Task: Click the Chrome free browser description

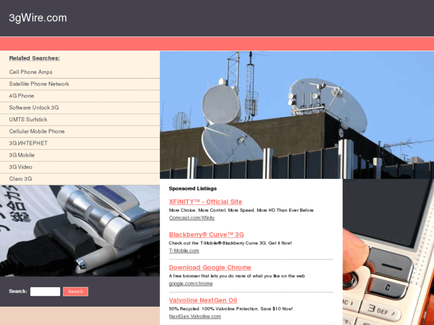Action: click(x=236, y=276)
